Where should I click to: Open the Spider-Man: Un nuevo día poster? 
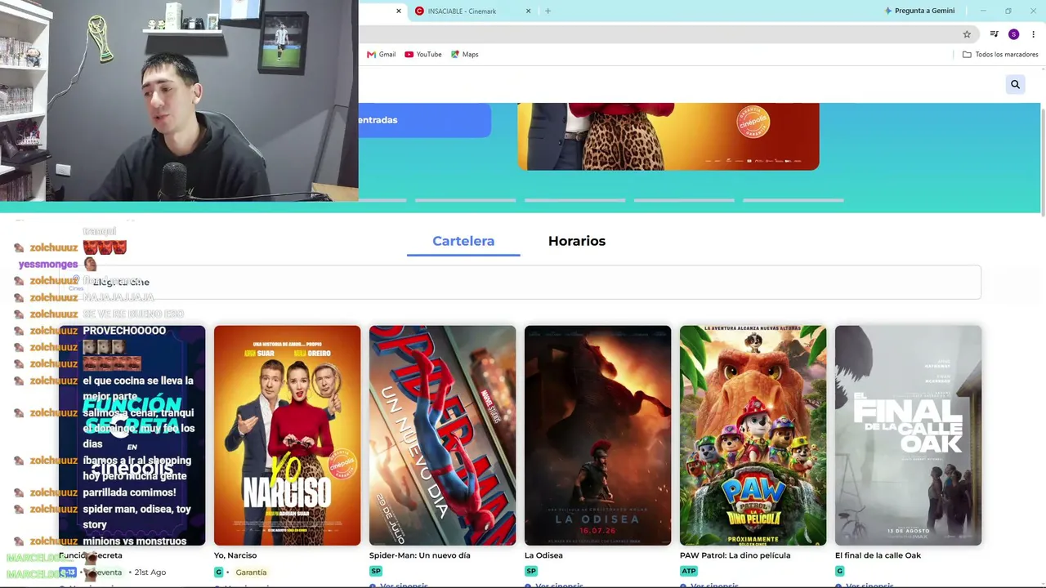(442, 435)
